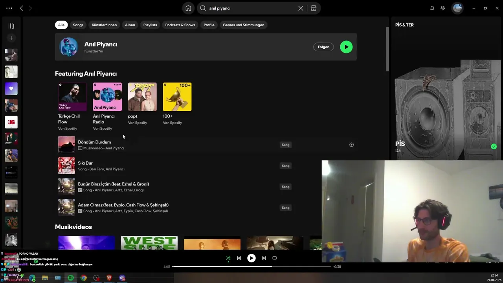Select the Döndüm Durdum song row title
Screen dimensions: 503x283
click(x=94, y=142)
